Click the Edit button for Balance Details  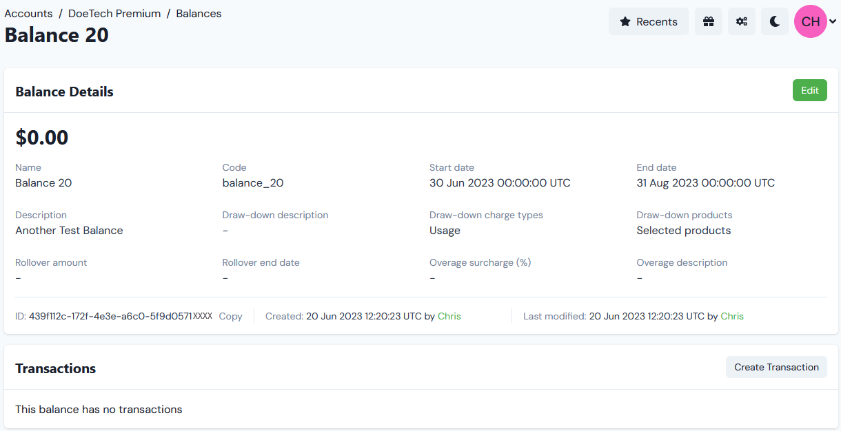809,90
